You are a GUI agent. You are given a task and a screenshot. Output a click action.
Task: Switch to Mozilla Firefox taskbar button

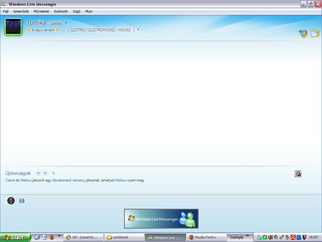point(206,238)
